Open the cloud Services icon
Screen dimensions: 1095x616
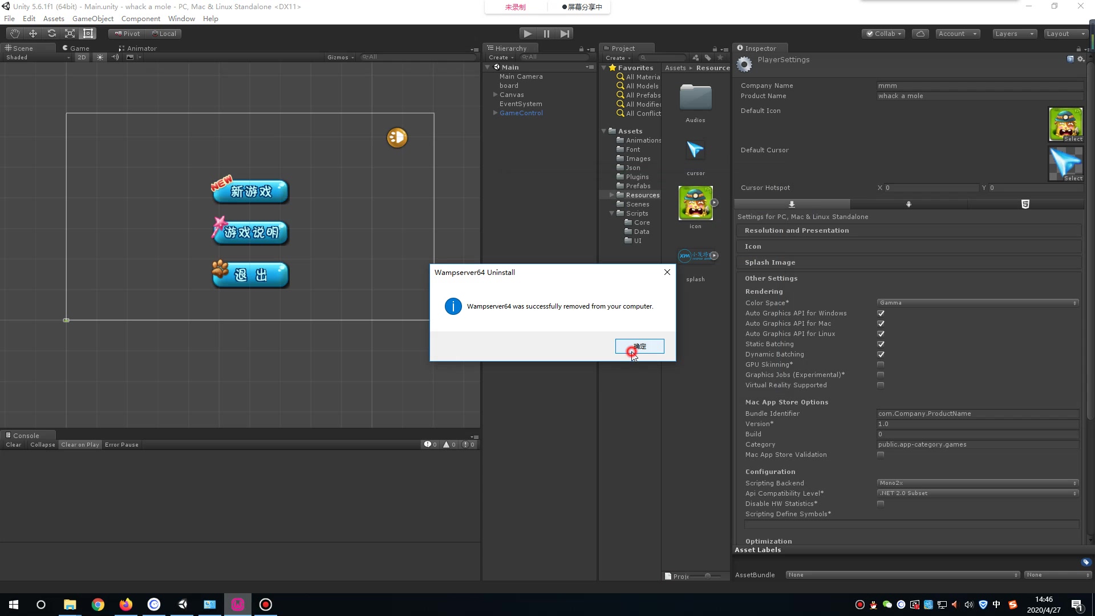[920, 34]
